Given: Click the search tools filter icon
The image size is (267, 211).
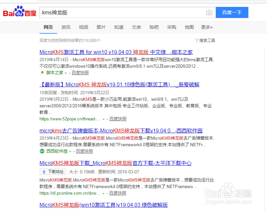Looking at the screenshot, I should coord(197,41).
